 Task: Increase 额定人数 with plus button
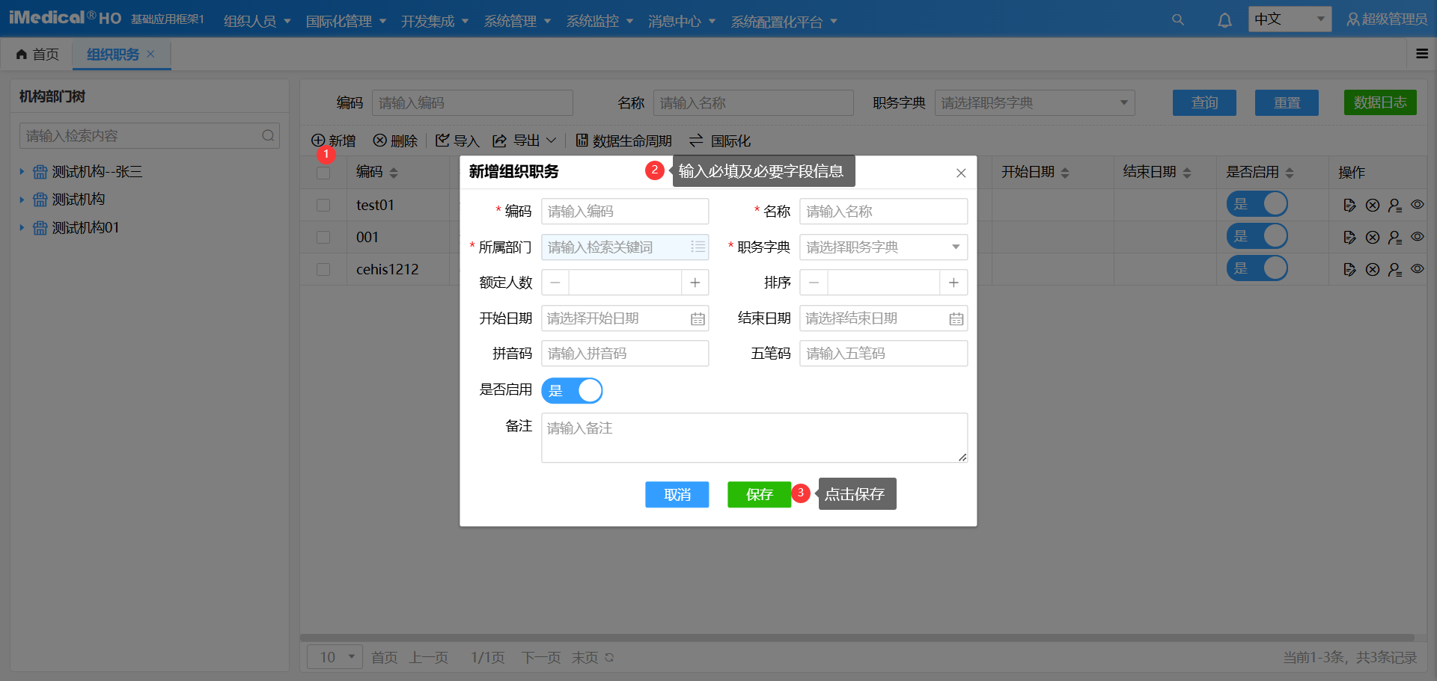coord(695,283)
